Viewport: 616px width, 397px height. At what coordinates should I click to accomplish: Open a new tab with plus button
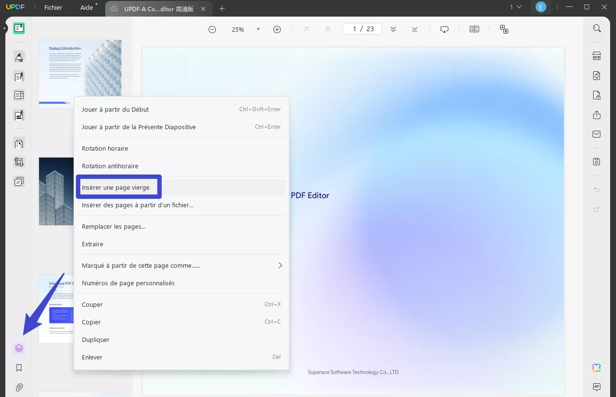(222, 8)
